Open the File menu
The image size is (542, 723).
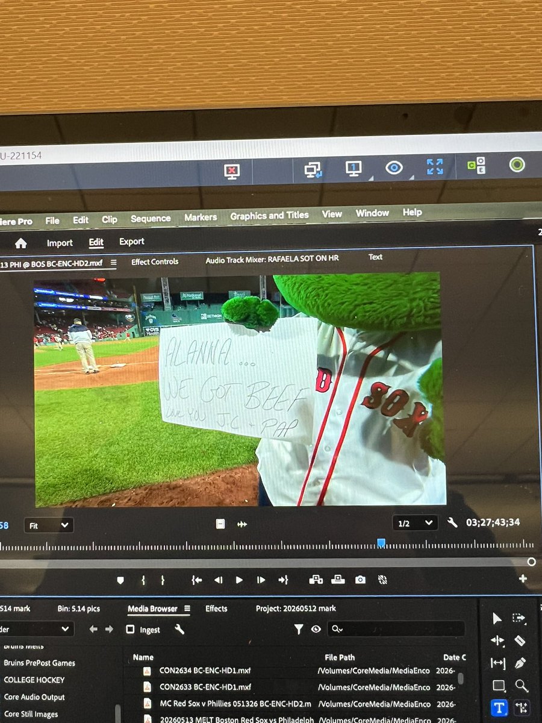tap(52, 221)
